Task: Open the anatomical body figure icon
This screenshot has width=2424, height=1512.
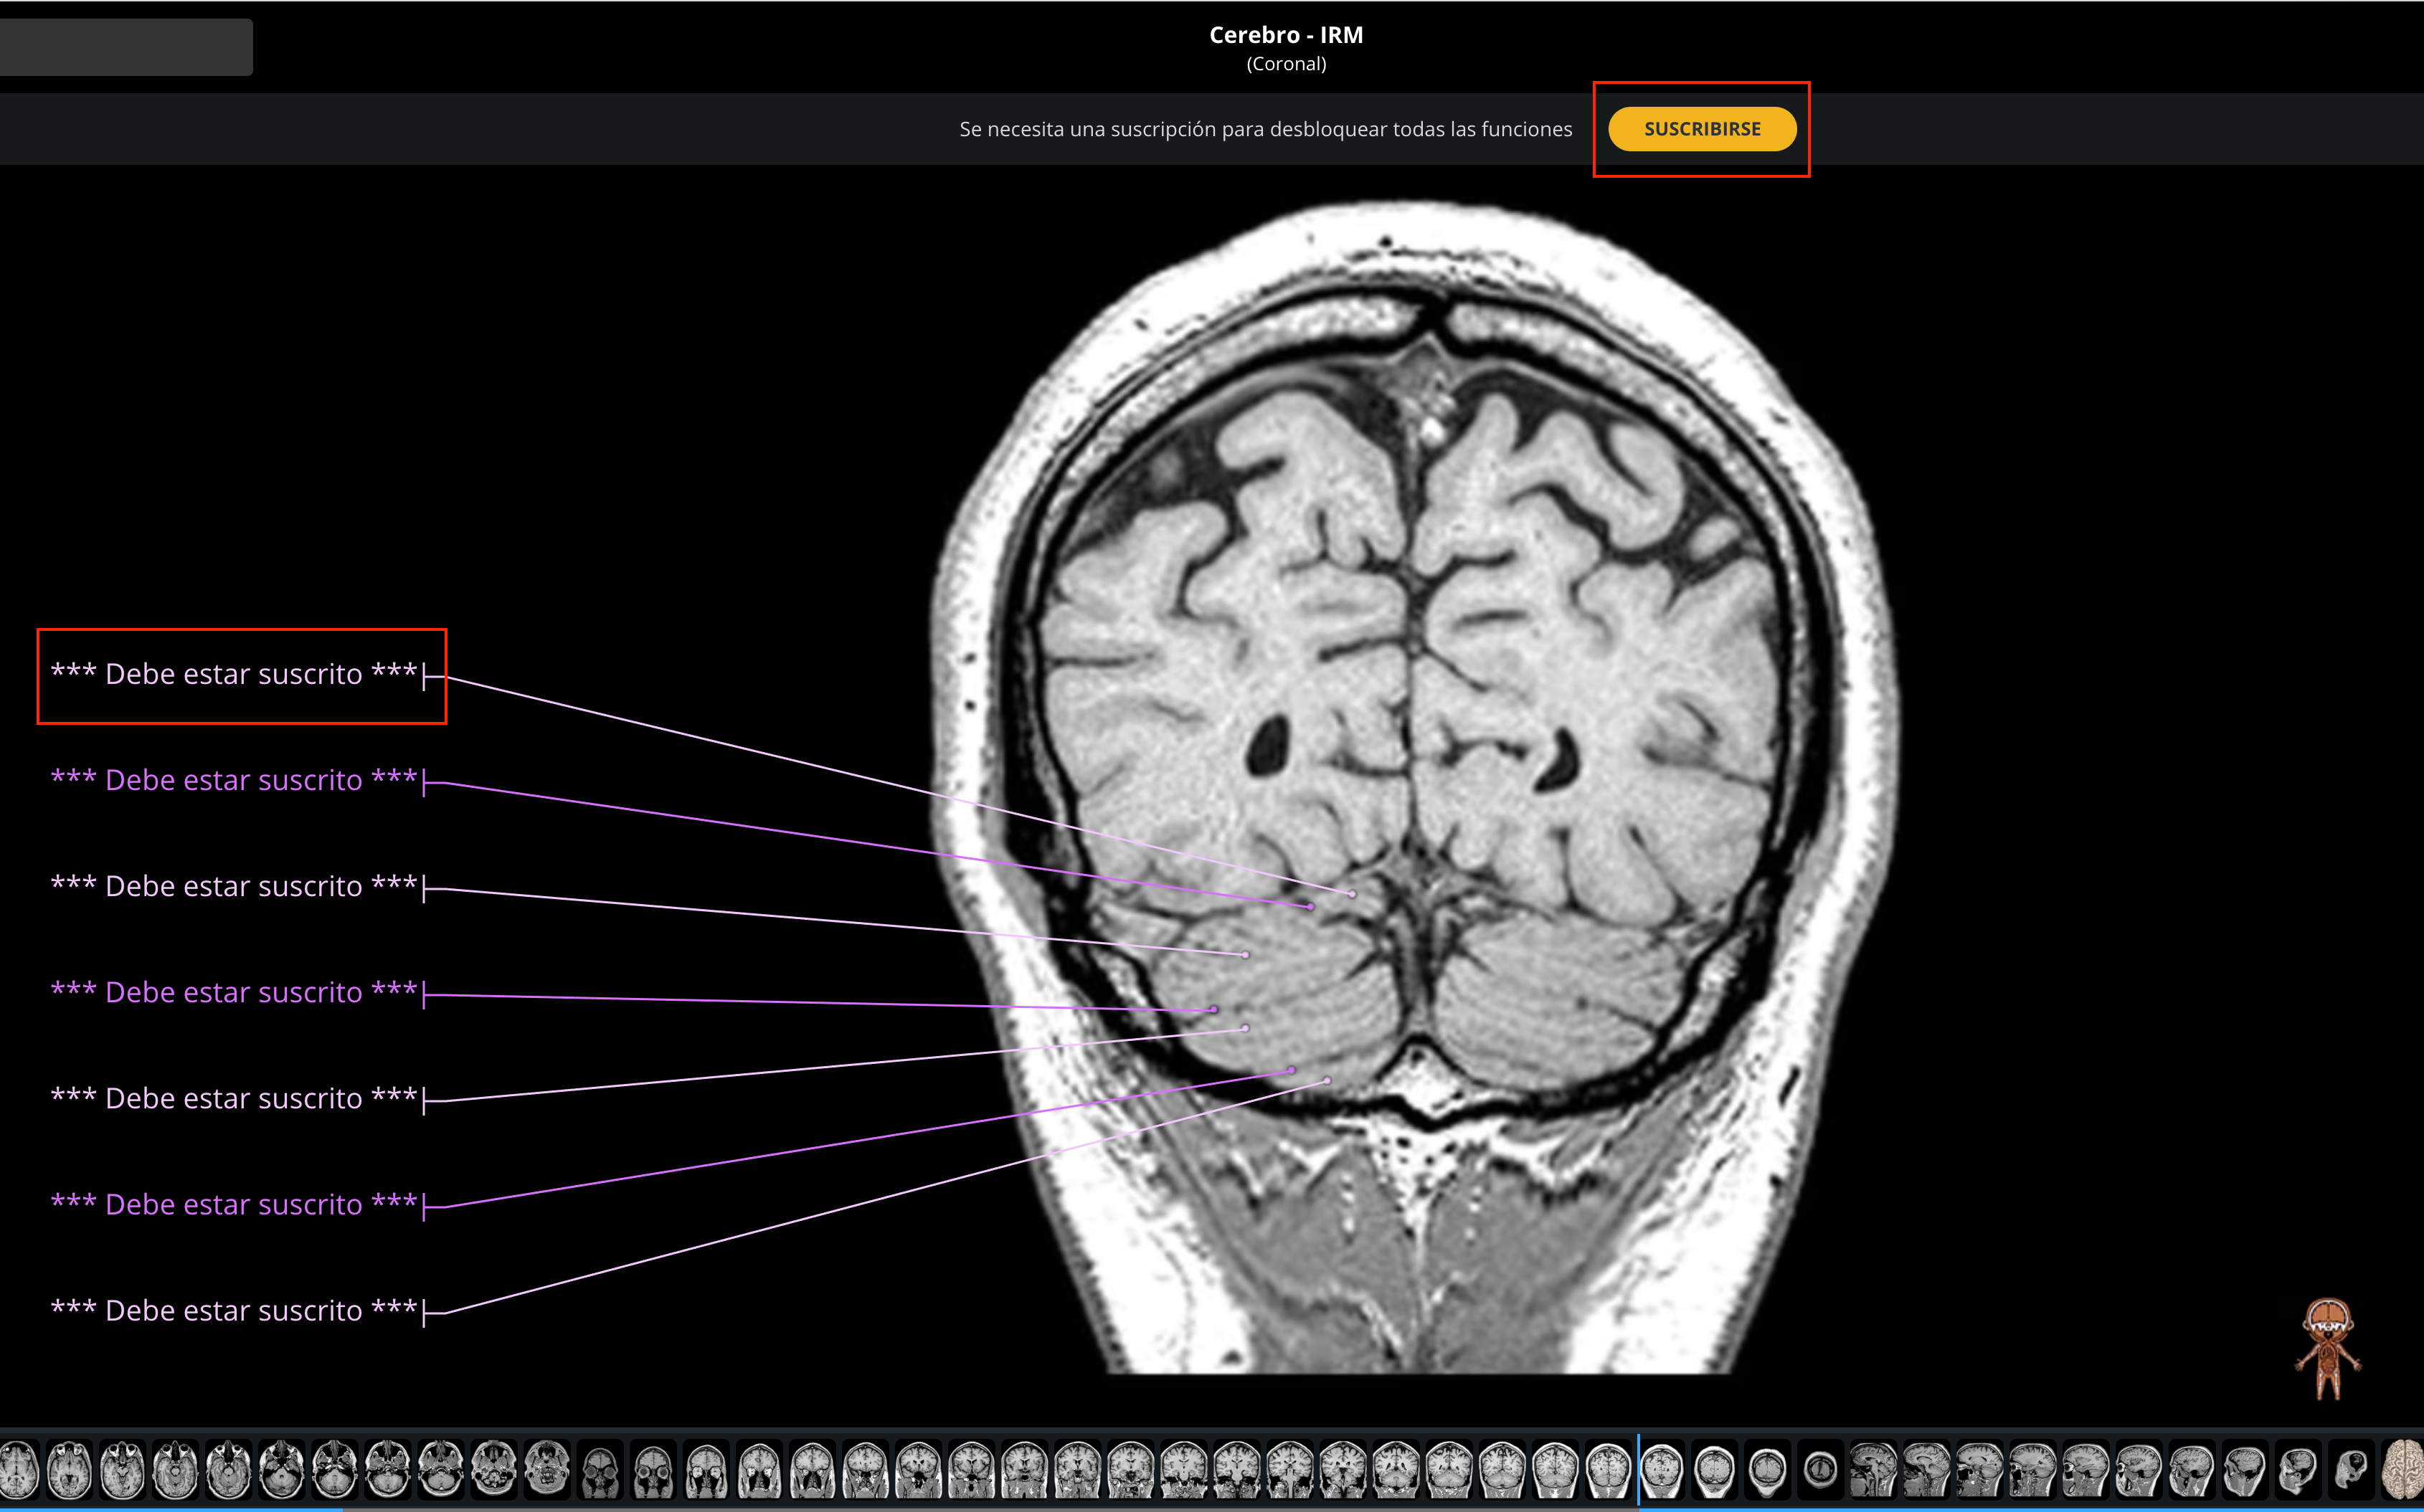Action: click(x=2328, y=1349)
